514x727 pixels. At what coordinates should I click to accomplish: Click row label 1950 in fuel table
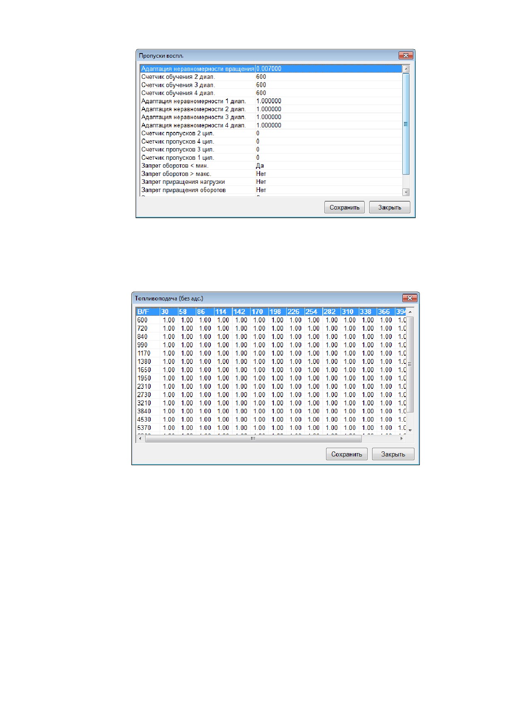coord(144,378)
